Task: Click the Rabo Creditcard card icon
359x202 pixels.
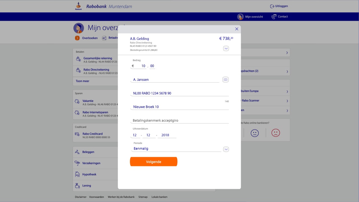Action: (x=77, y=134)
